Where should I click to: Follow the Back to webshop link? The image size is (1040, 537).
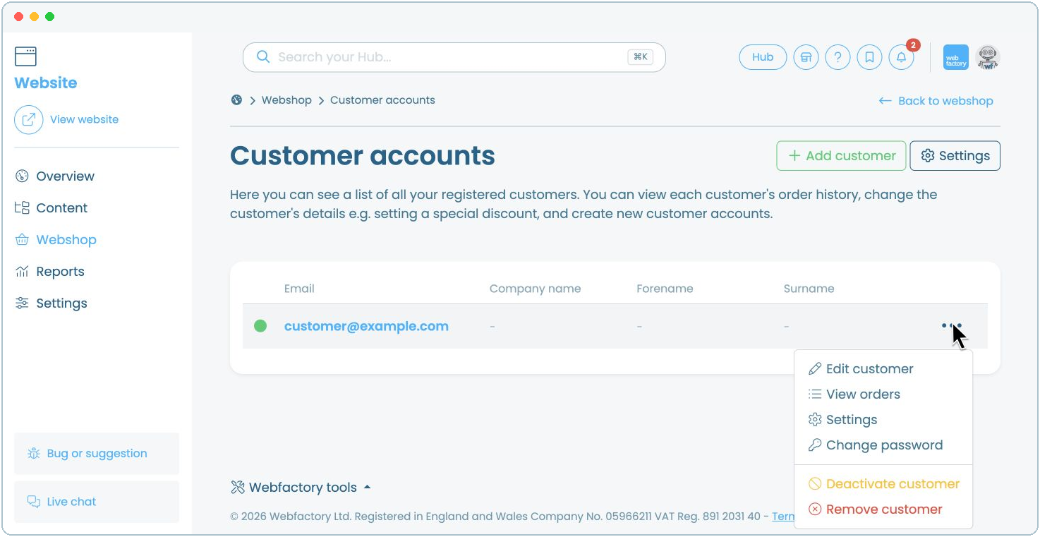936,101
